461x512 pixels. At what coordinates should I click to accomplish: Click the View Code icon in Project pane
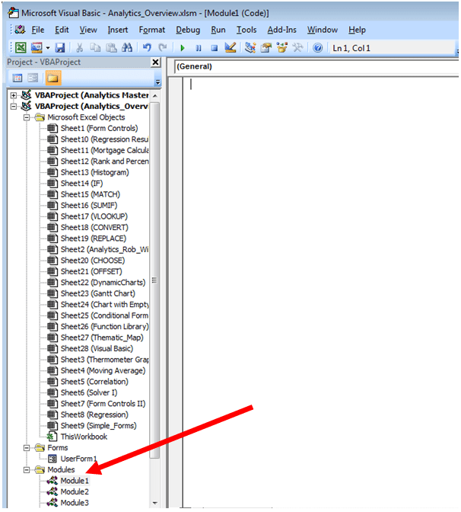pos(17,78)
